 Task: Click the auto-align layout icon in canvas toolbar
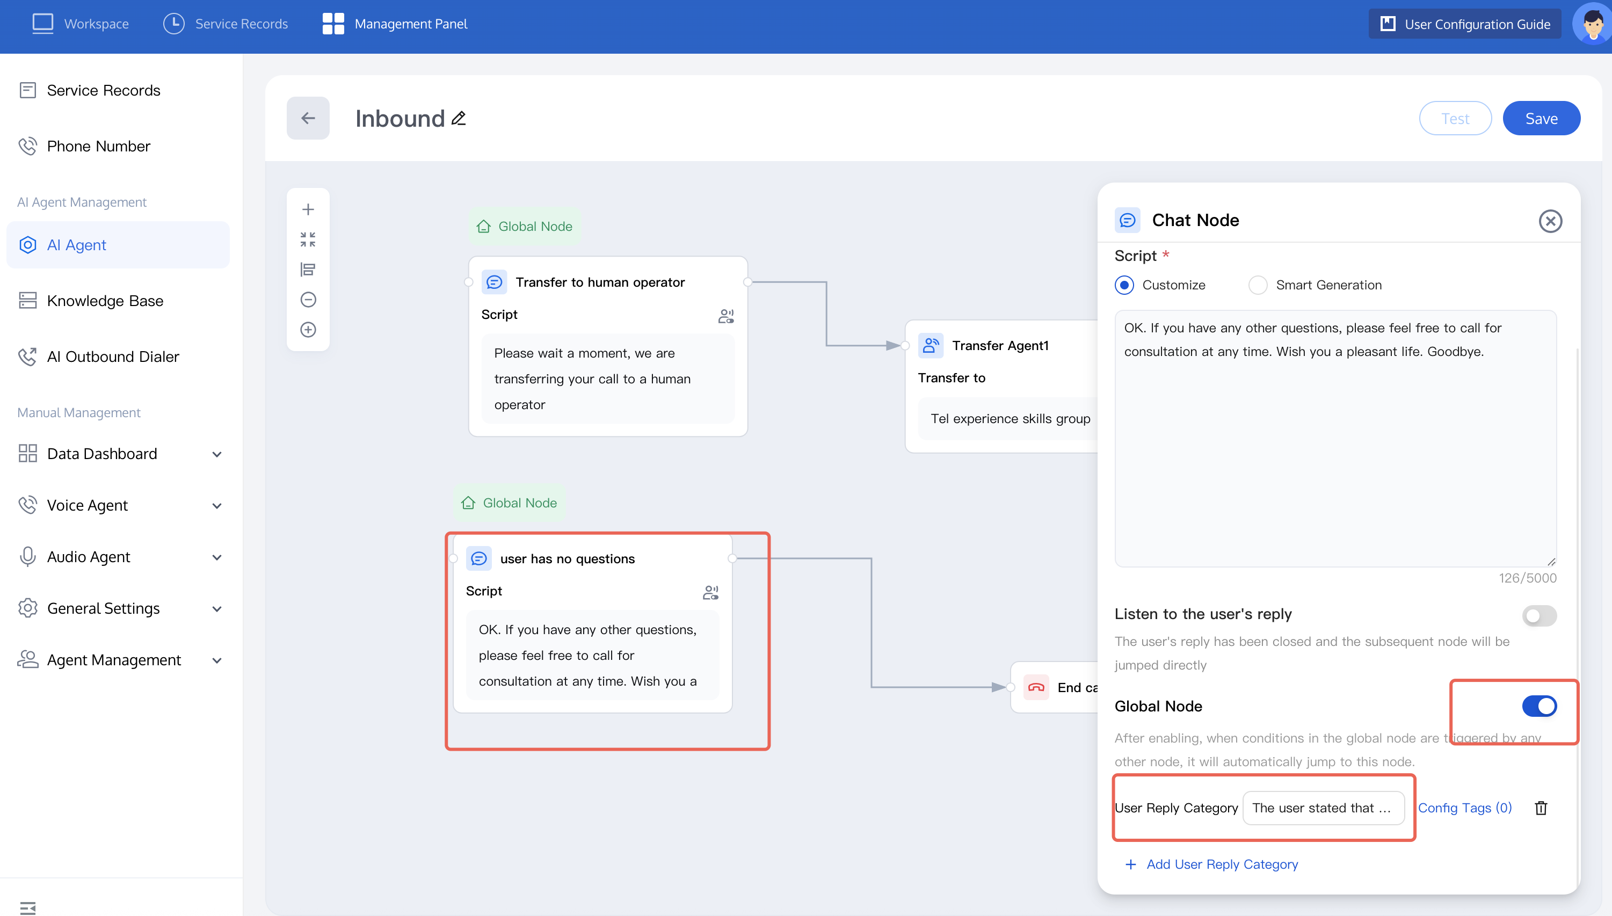point(308,269)
